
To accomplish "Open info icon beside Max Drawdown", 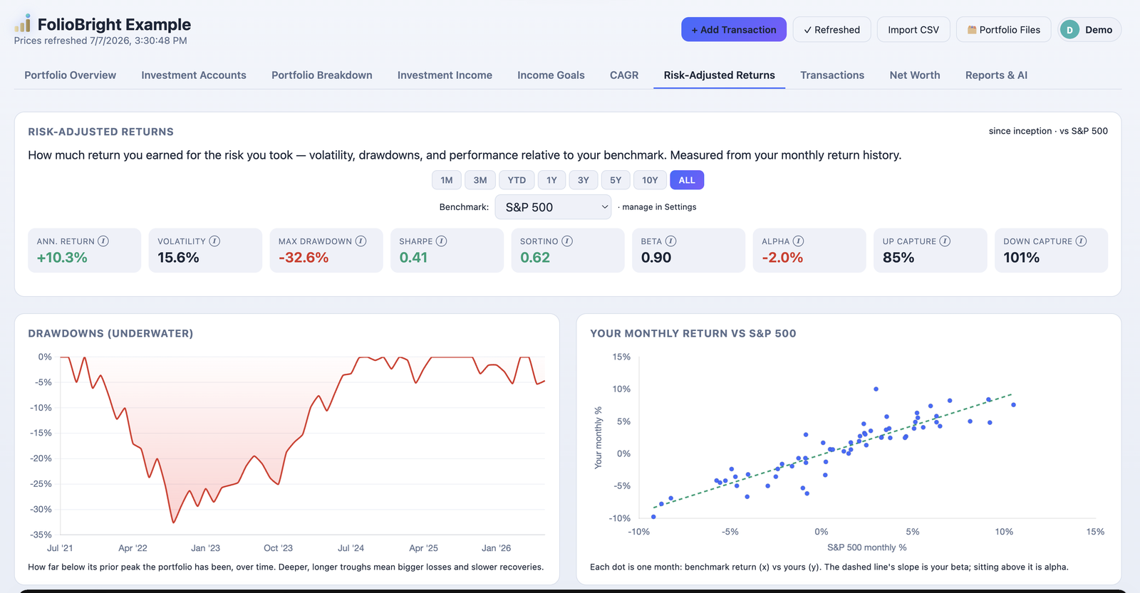I will click(361, 241).
